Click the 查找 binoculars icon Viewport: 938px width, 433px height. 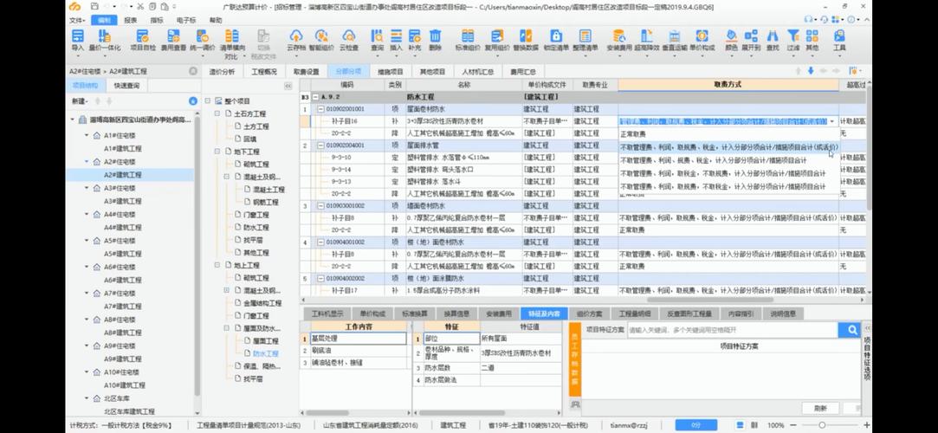click(773, 36)
